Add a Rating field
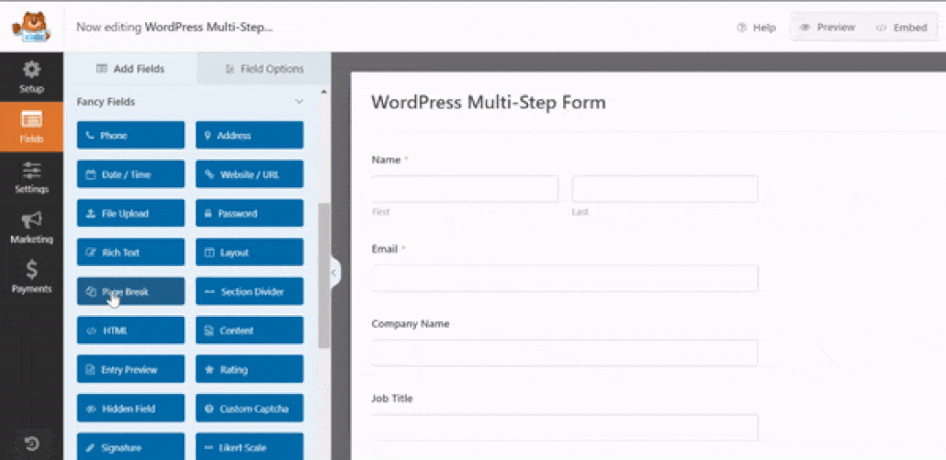Image resolution: width=946 pixels, height=460 pixels. [250, 370]
